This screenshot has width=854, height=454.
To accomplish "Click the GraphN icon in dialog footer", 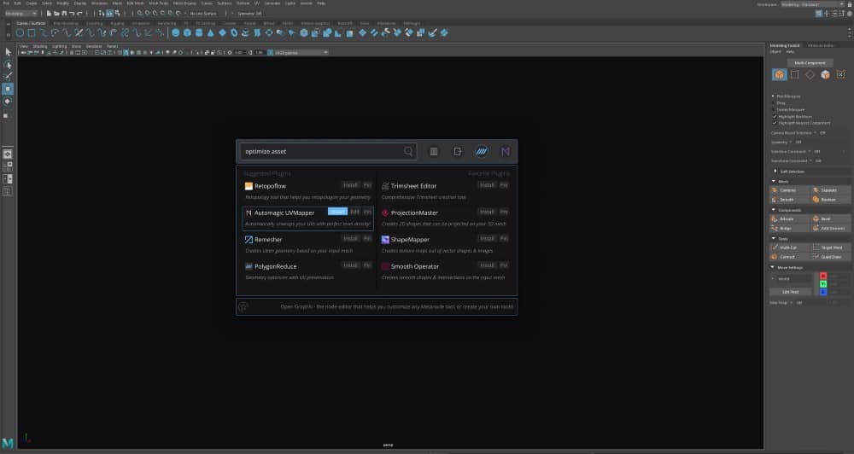I will [243, 306].
